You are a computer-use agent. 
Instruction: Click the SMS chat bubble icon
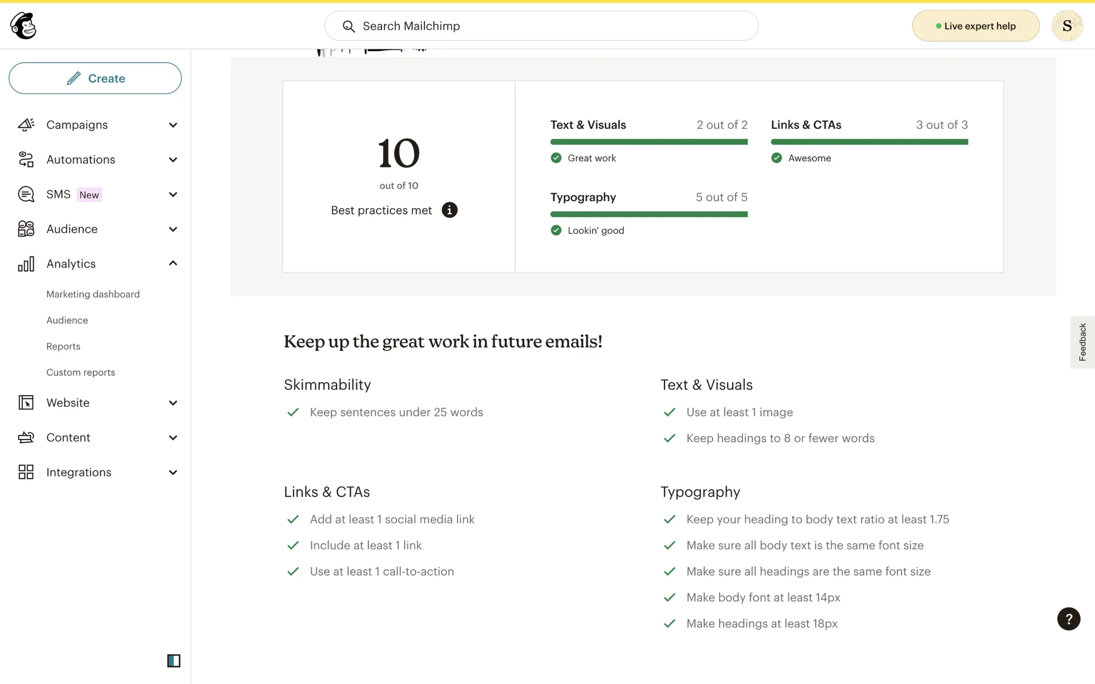click(x=26, y=194)
